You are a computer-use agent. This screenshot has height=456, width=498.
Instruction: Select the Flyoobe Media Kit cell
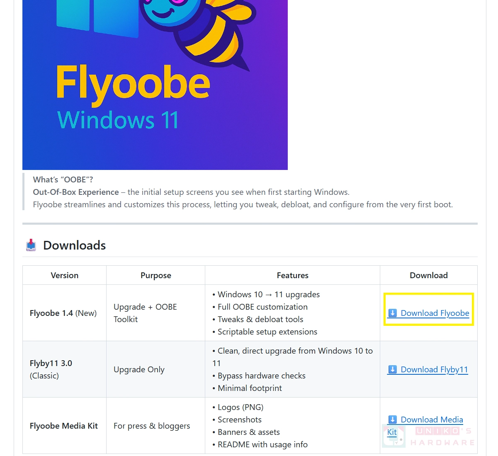[x=64, y=426]
